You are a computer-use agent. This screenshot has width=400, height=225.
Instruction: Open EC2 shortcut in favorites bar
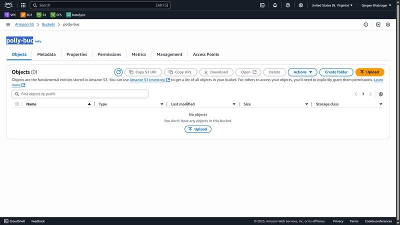[26, 15]
